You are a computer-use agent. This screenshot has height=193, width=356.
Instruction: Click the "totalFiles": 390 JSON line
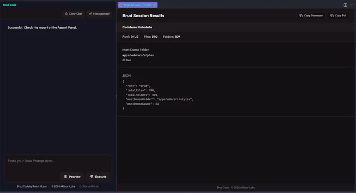point(141,90)
